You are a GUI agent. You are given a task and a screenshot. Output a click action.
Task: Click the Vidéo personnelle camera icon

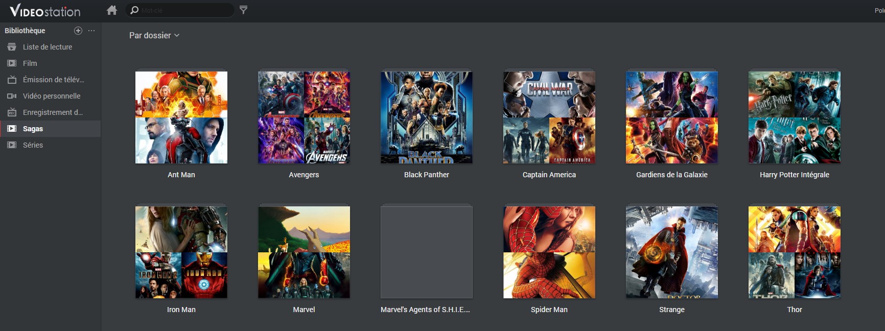(x=12, y=96)
